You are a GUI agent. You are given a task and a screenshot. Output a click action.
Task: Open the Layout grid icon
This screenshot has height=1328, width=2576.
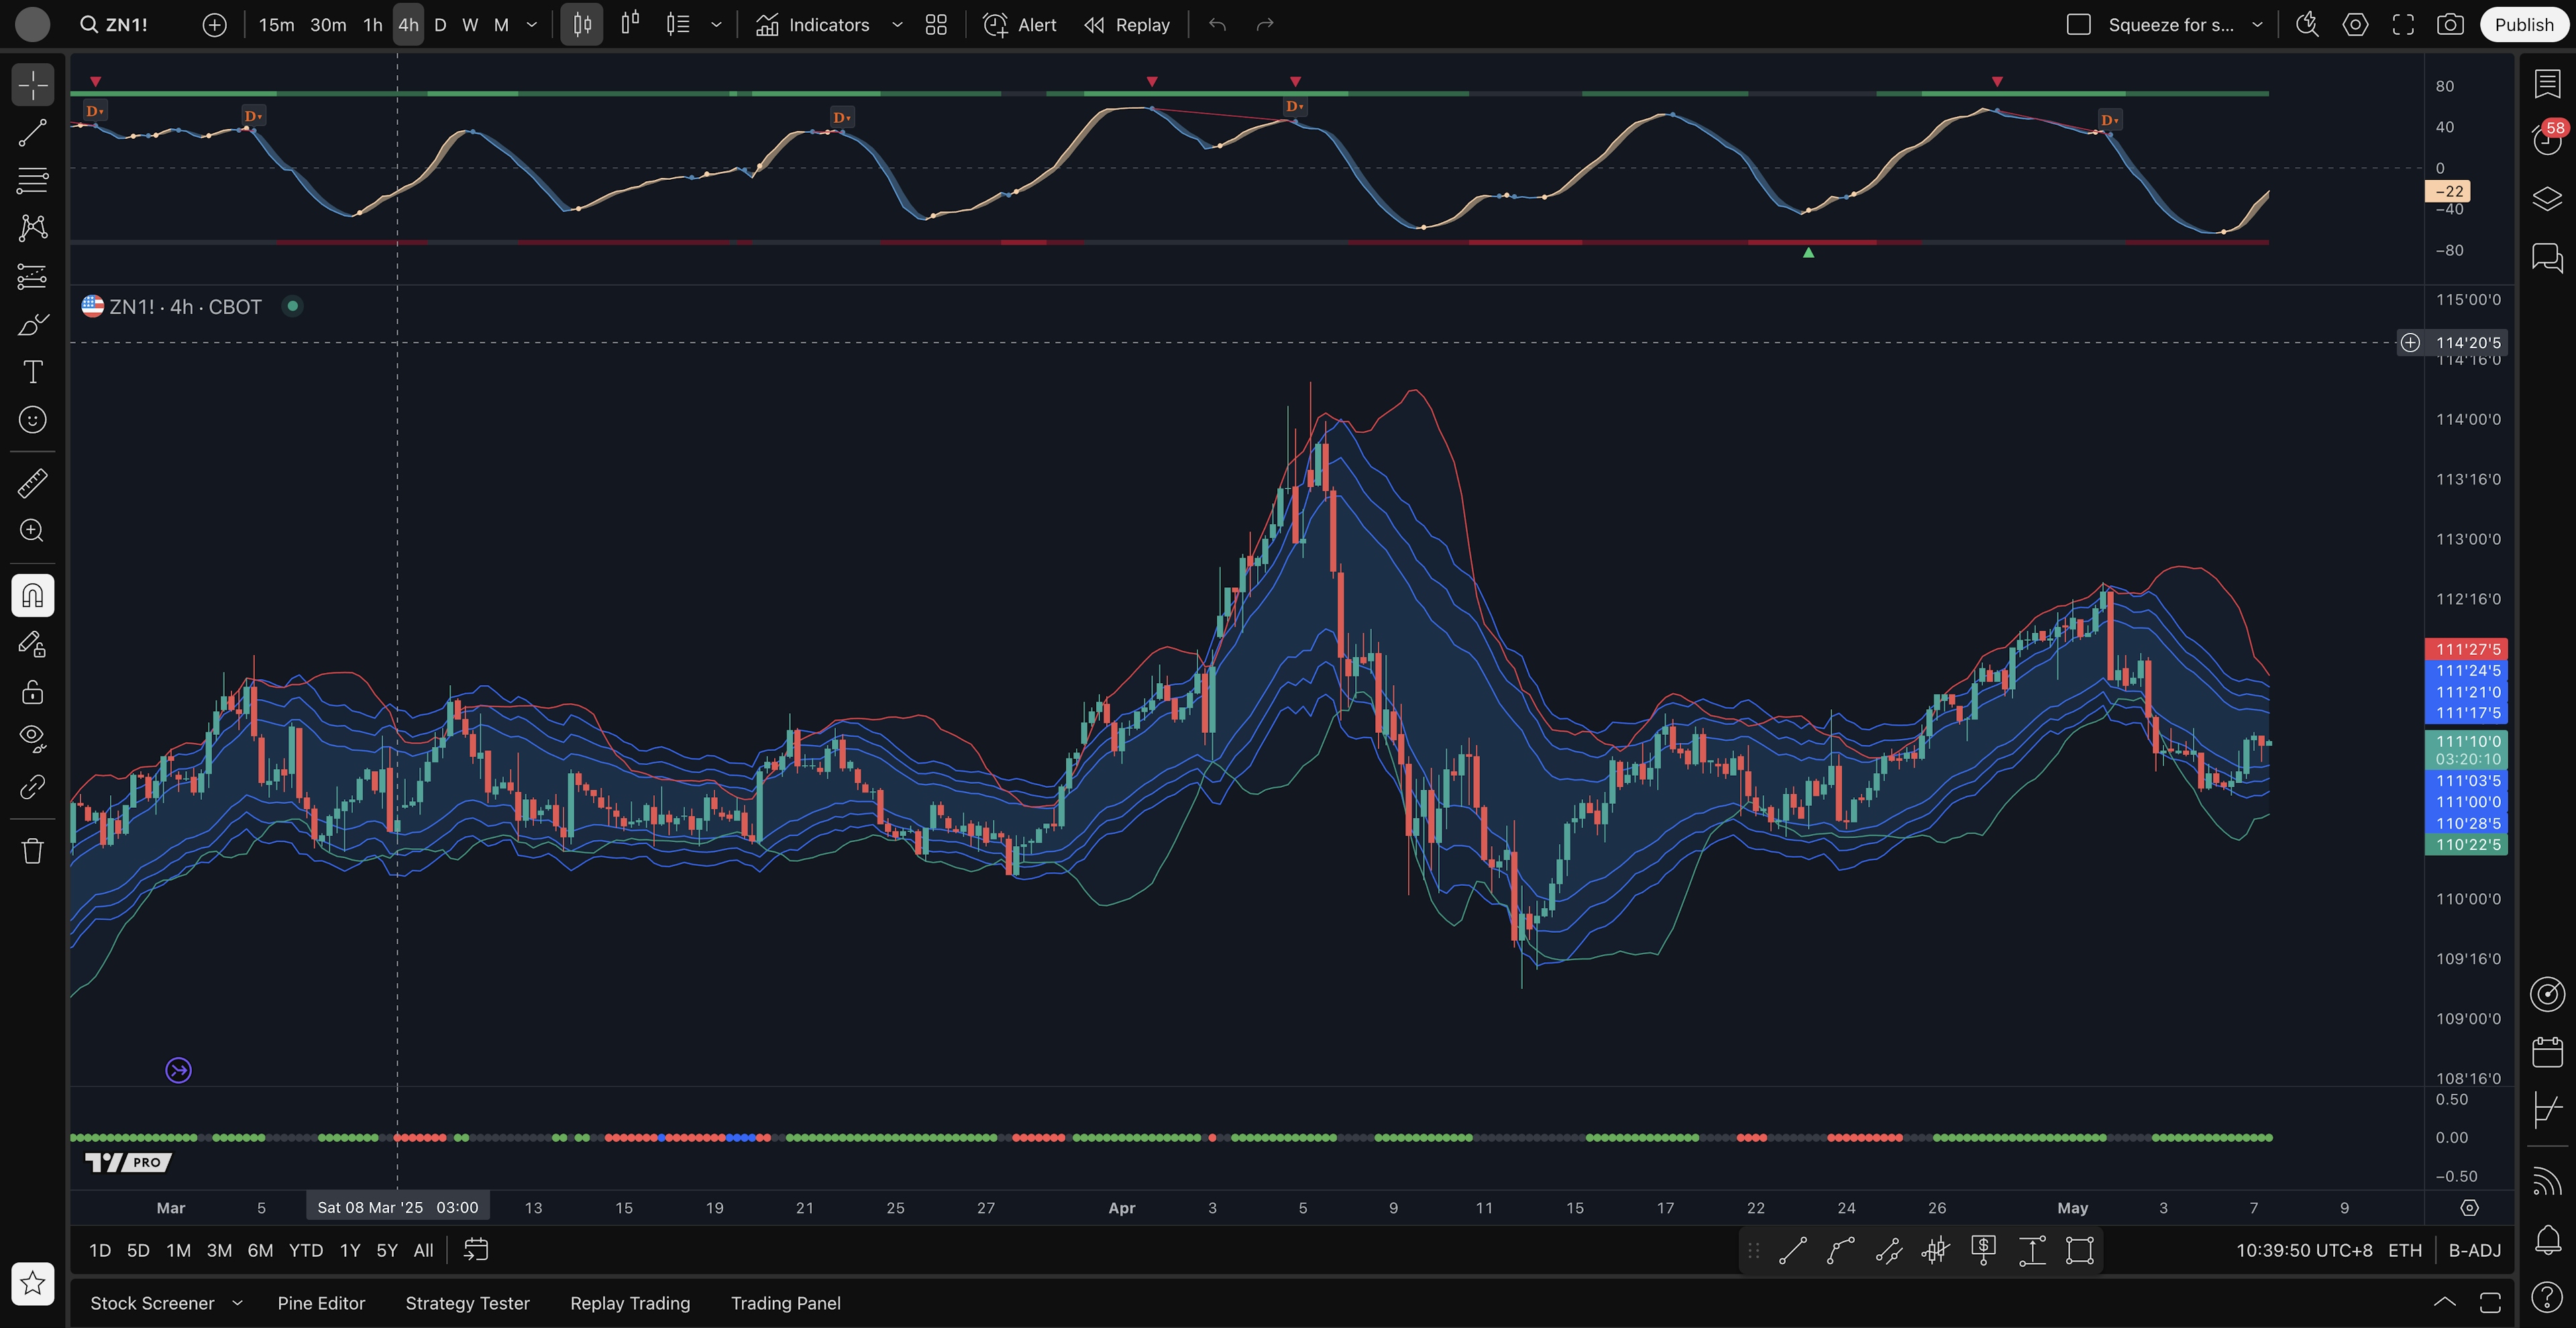[936, 25]
